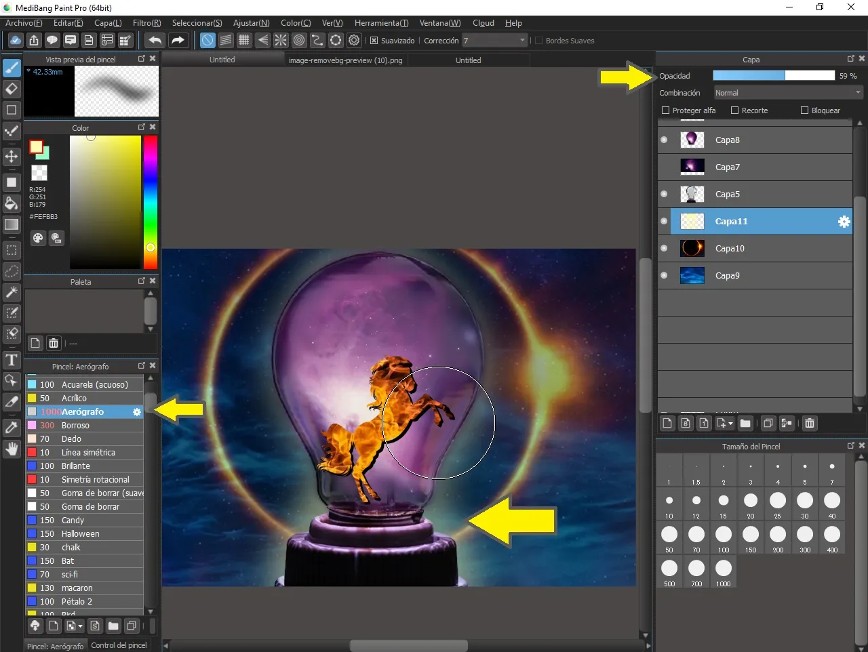Viewport: 868px width, 652px height.
Task: Open the Herramienta menu
Action: point(382,23)
